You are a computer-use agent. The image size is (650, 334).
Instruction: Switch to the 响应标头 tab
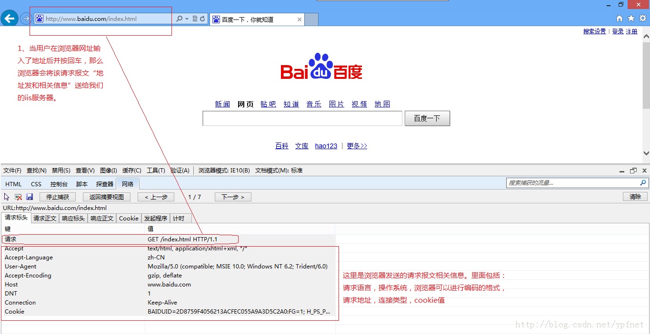pos(73,219)
